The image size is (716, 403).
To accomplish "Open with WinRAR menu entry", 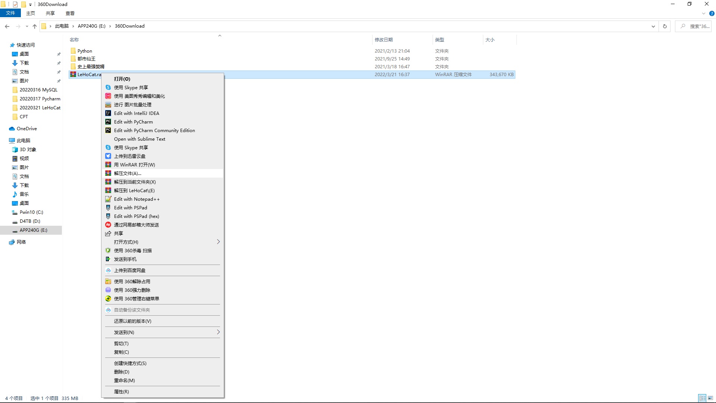I will click(134, 165).
